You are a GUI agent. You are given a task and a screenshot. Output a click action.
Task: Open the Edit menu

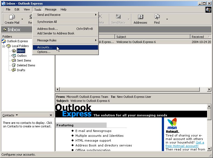pyautogui.click(x=17, y=9)
